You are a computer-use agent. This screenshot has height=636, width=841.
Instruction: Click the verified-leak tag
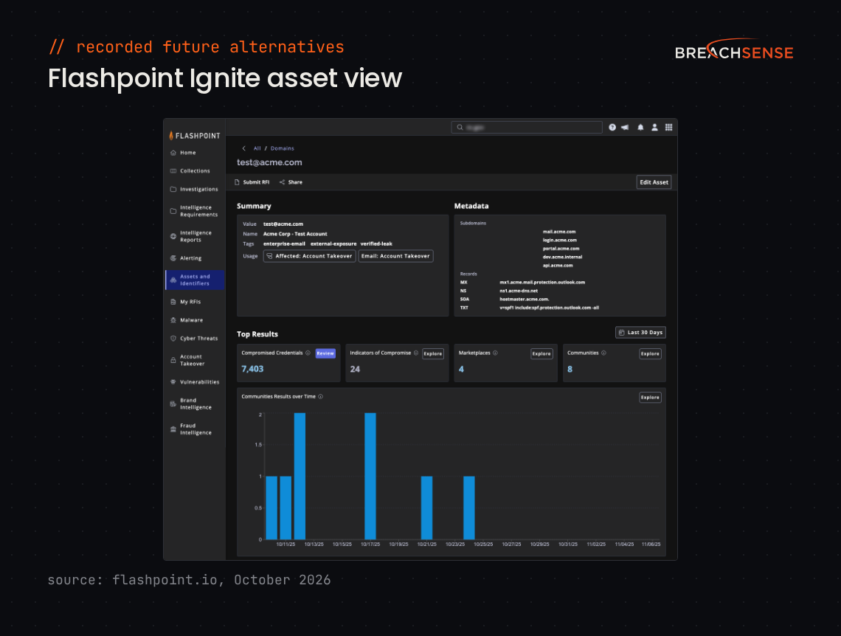point(376,244)
